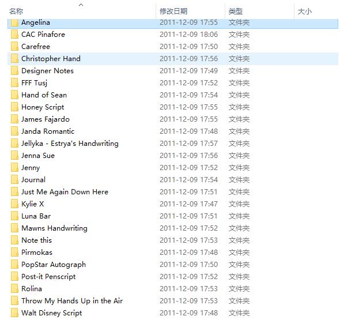Select the 'Kylie X' folder name

click(x=32, y=204)
